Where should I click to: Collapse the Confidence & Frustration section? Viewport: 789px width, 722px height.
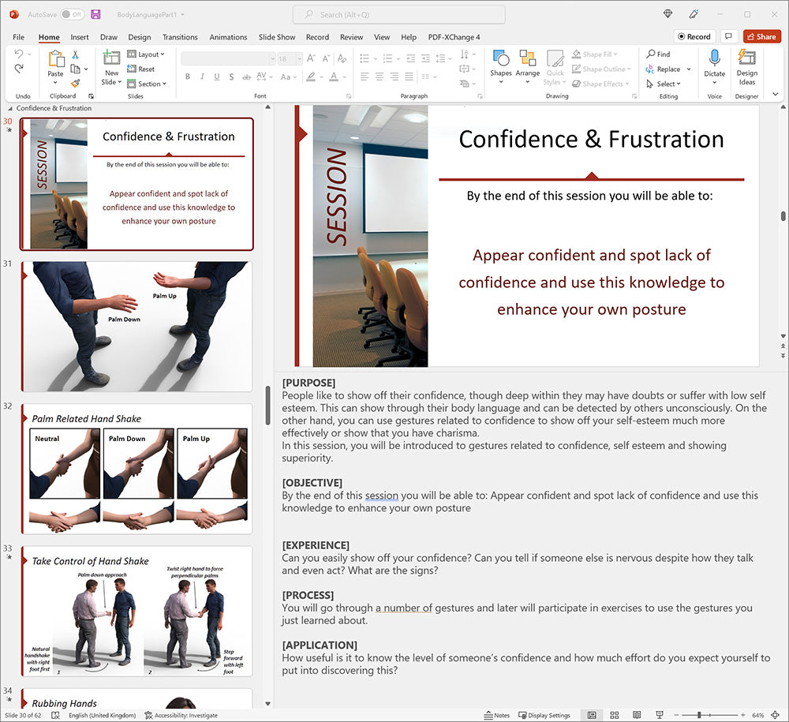tap(10, 108)
